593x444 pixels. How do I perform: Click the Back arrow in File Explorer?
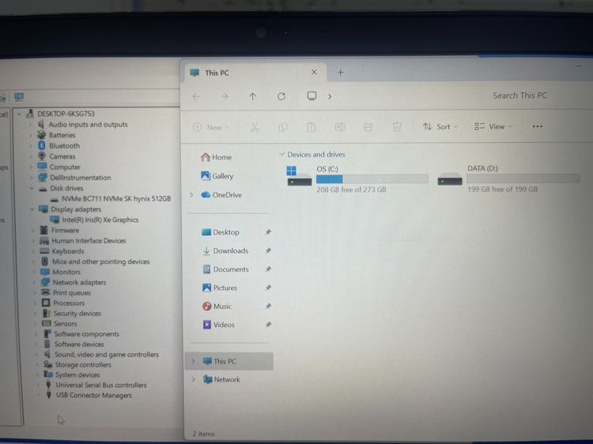196,96
